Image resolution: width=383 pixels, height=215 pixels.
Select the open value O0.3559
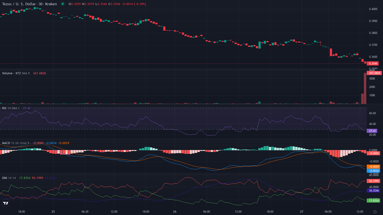[x=74, y=4]
